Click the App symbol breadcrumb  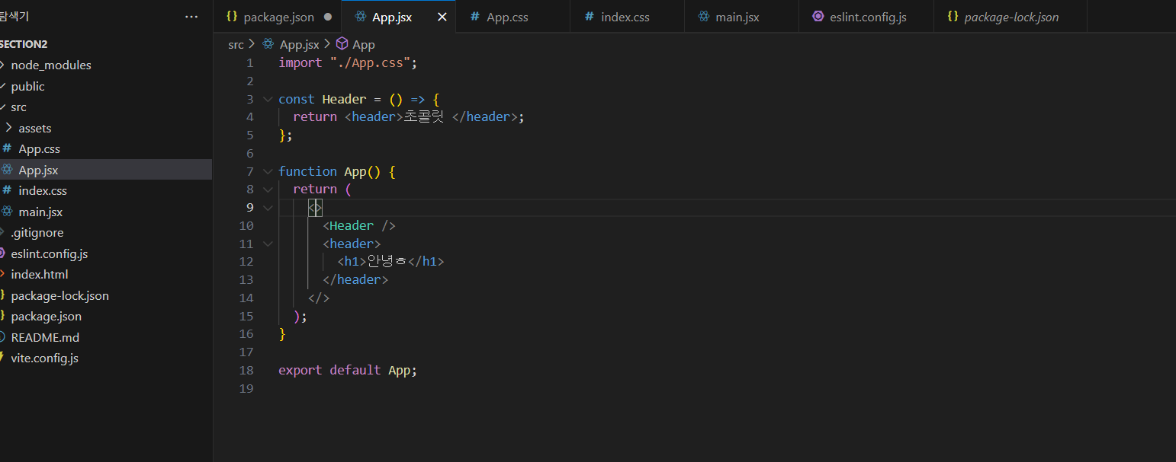click(364, 44)
